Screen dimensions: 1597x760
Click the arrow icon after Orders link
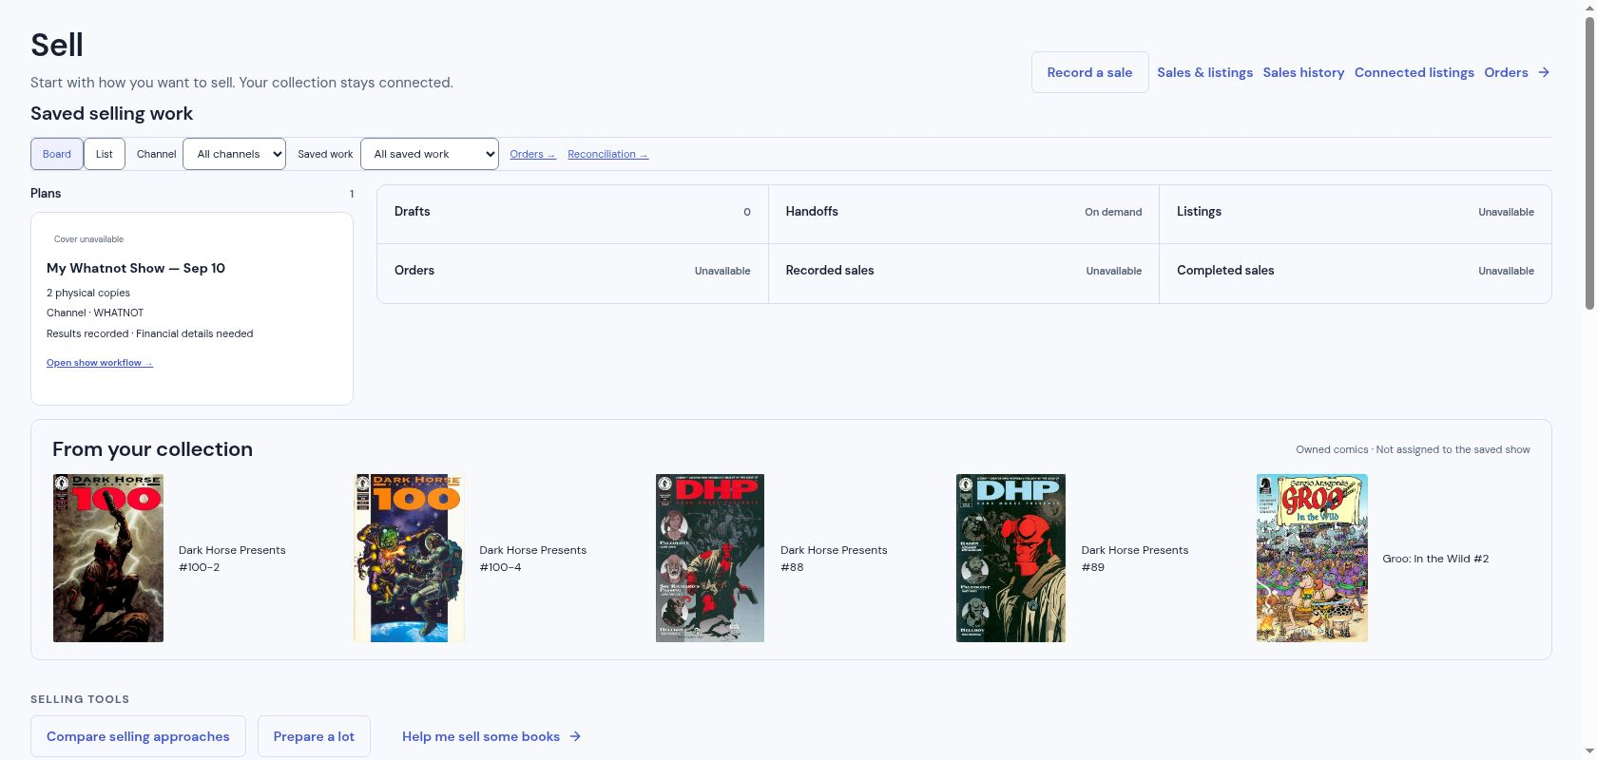click(1544, 72)
